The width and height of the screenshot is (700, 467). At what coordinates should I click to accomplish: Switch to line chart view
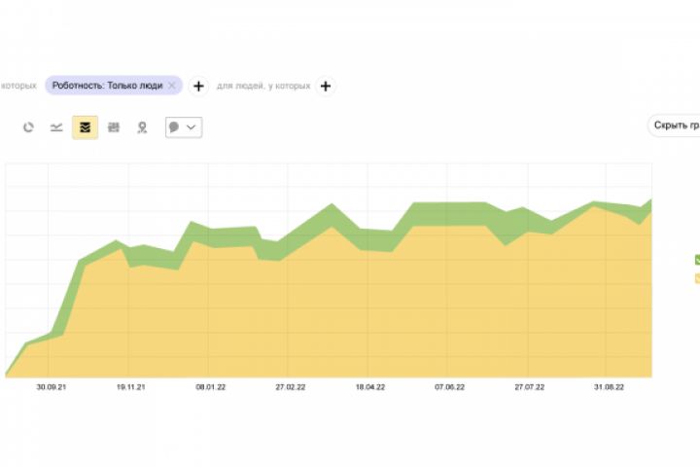click(x=56, y=127)
